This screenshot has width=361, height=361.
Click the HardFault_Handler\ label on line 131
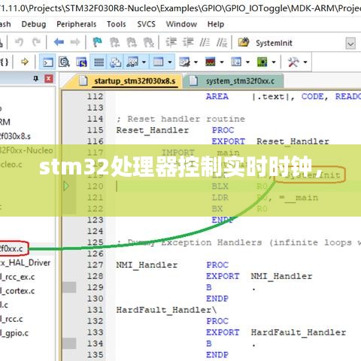[166, 310]
